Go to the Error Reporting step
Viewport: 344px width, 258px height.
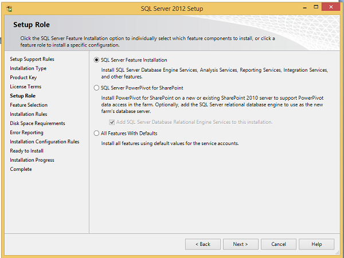click(x=26, y=132)
